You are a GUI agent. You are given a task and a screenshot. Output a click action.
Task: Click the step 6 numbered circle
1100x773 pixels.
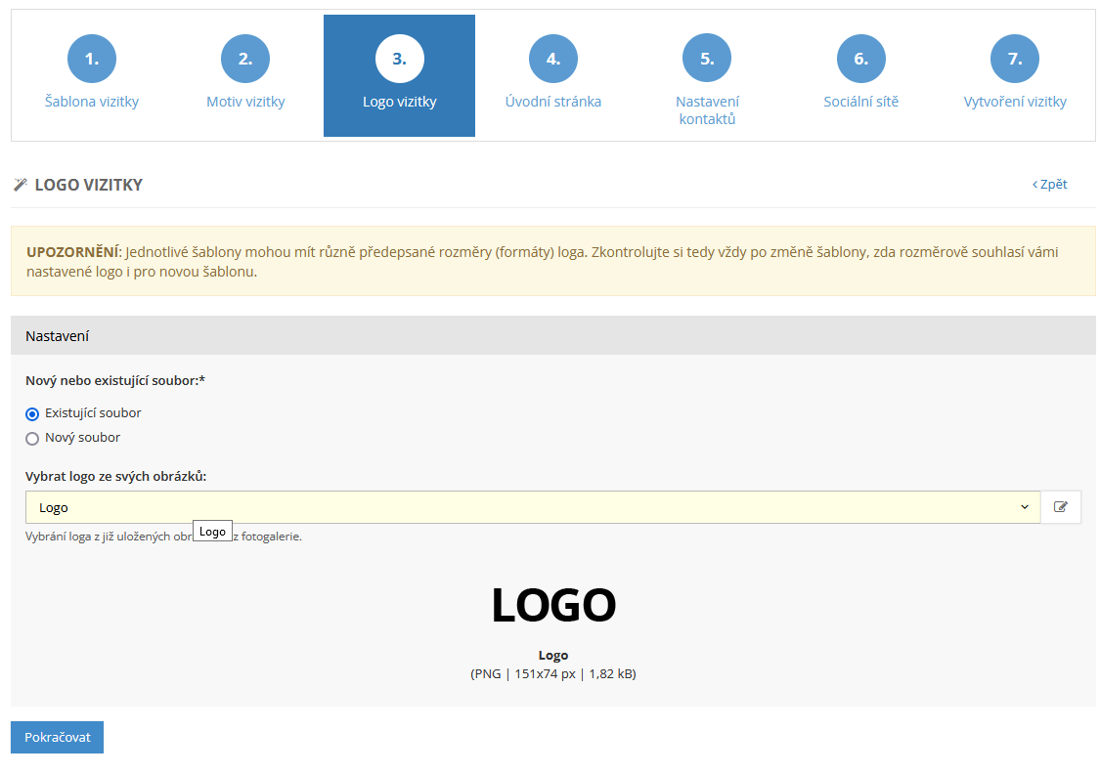[x=860, y=59]
